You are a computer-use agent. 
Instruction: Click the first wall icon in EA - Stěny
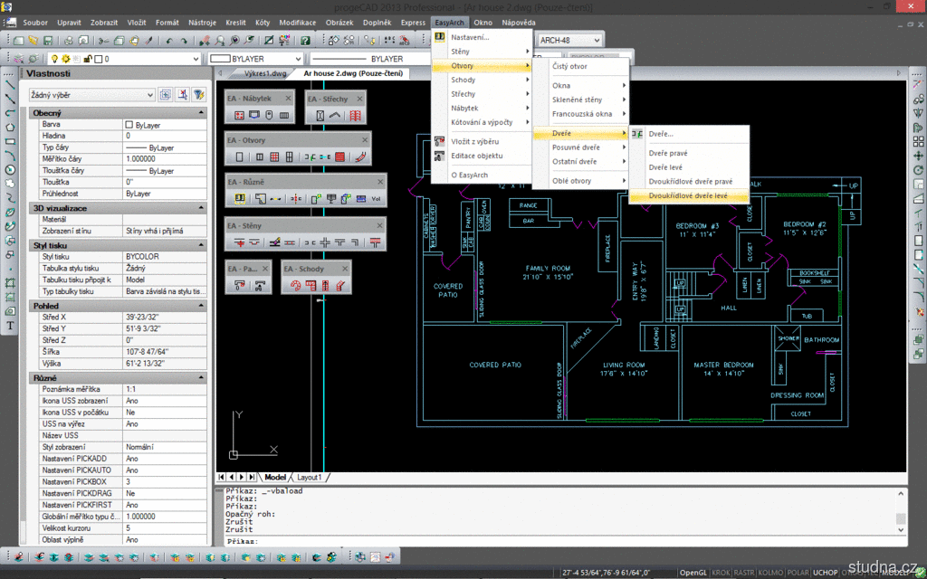click(239, 242)
